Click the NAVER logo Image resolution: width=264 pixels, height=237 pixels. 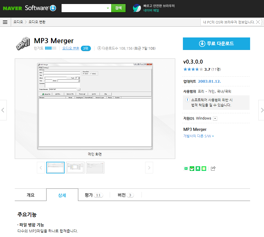point(12,8)
